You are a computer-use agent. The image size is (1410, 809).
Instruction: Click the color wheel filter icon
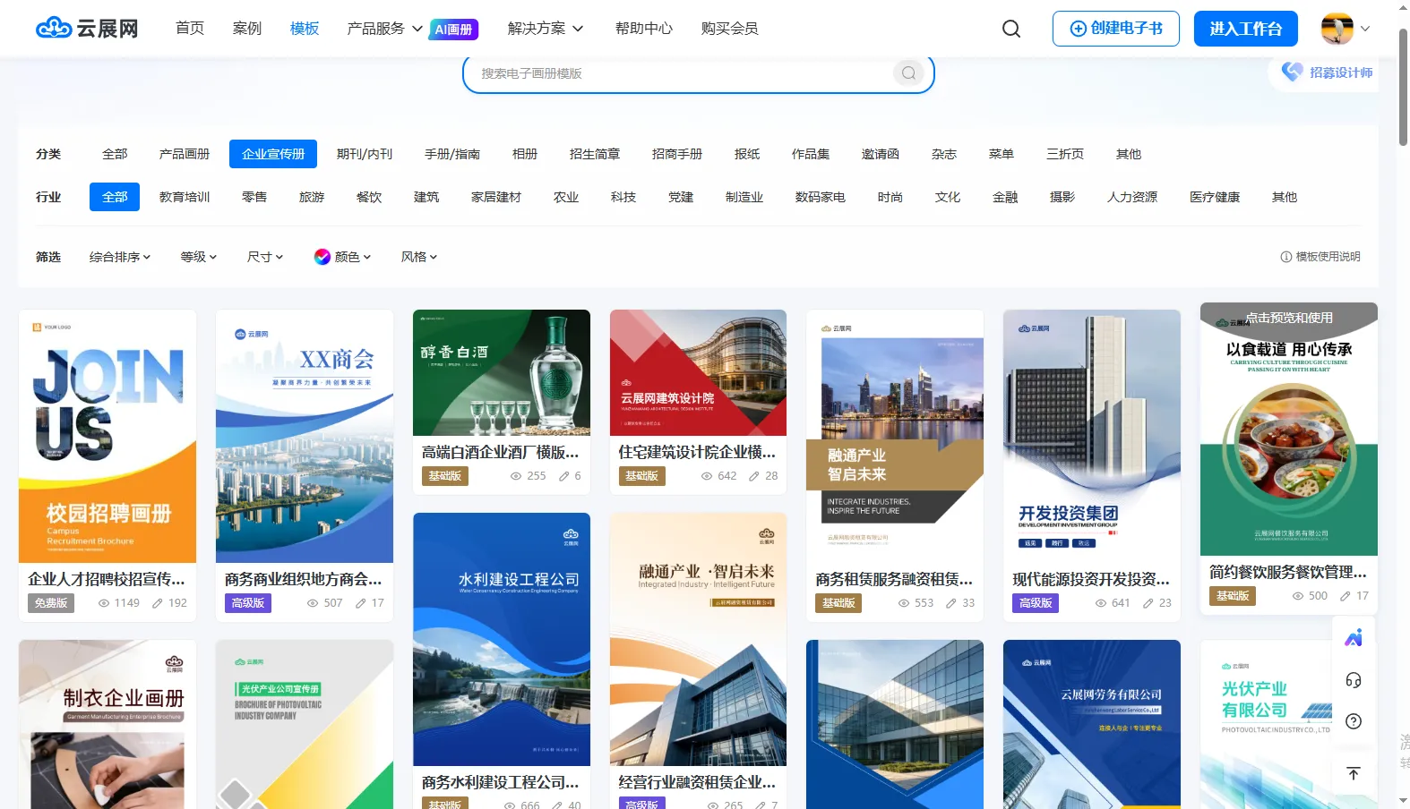click(322, 257)
